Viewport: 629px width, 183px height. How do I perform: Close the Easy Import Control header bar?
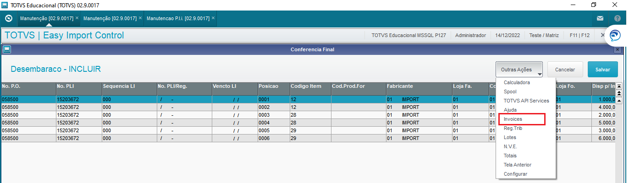[602, 35]
